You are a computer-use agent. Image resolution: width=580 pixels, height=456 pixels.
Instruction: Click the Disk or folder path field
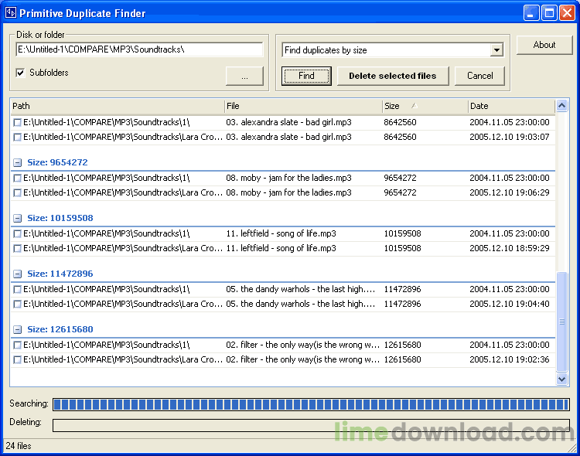139,49
